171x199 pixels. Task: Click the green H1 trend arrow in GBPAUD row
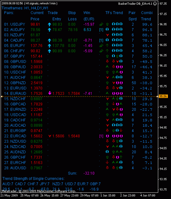(x=107, y=66)
